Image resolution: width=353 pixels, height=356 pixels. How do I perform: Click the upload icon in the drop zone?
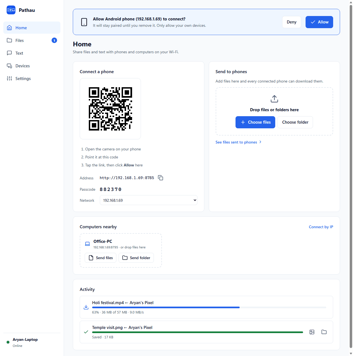tap(274, 99)
